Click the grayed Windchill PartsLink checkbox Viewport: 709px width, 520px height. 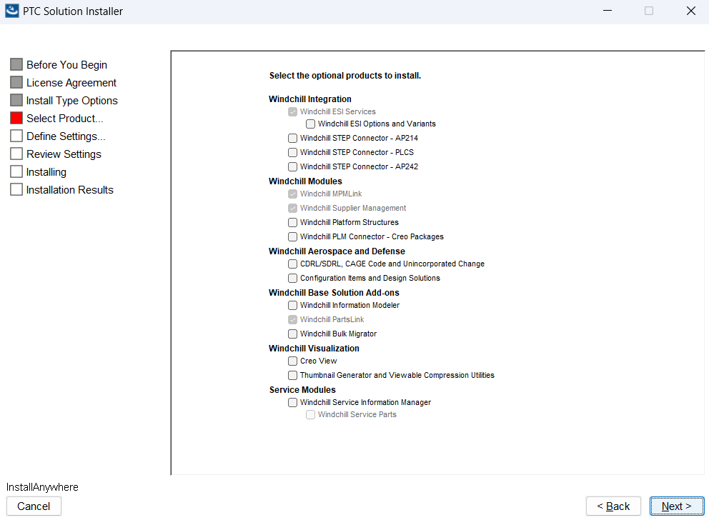[x=292, y=319]
